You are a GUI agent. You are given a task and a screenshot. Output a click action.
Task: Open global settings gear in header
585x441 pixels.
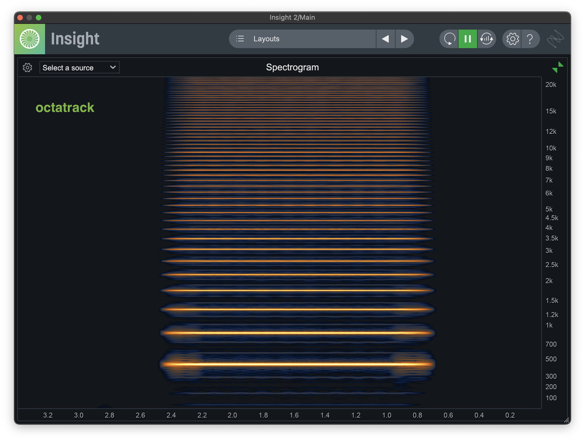512,39
